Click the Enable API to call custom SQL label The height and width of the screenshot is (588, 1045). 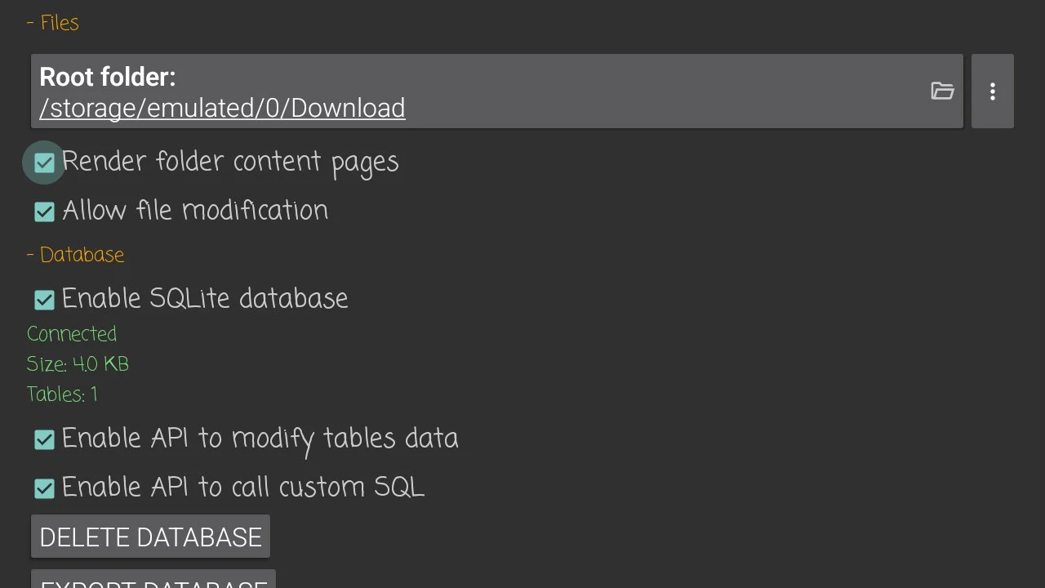coord(243,488)
